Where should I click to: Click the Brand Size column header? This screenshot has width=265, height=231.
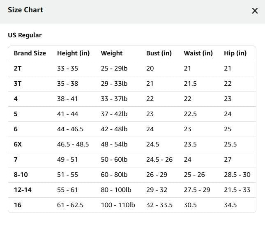point(30,53)
